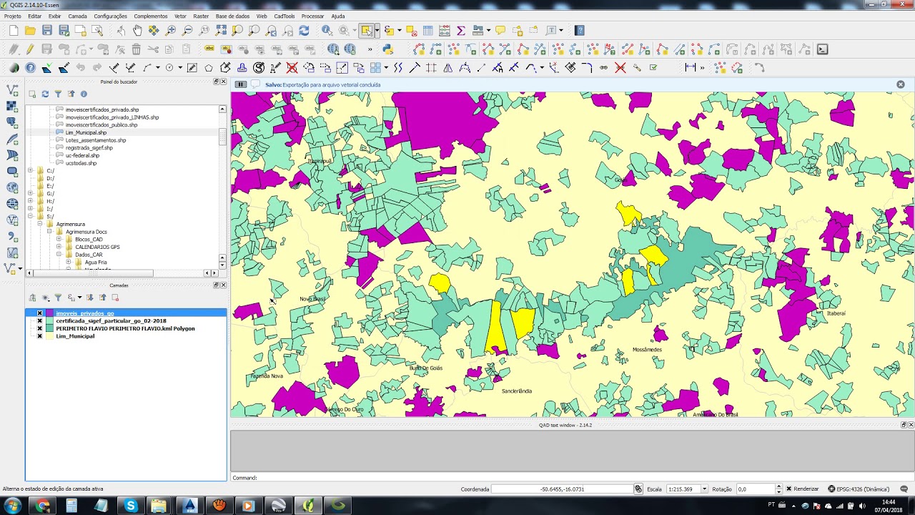The height and width of the screenshot is (515, 915).
Task: Collapse the Dados_CAR folder
Action: [x=59, y=254]
